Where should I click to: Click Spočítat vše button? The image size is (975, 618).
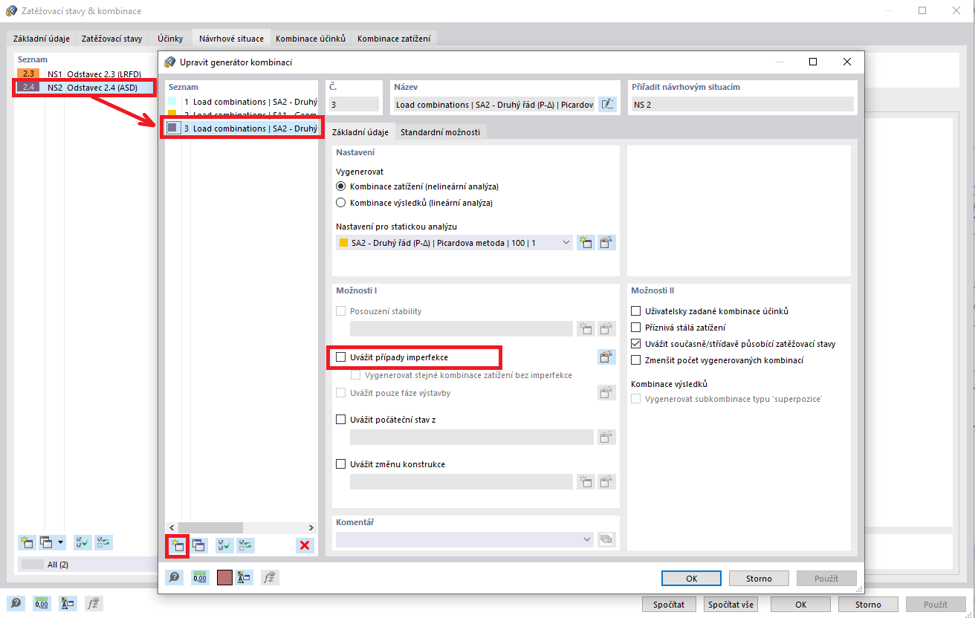coord(731,604)
